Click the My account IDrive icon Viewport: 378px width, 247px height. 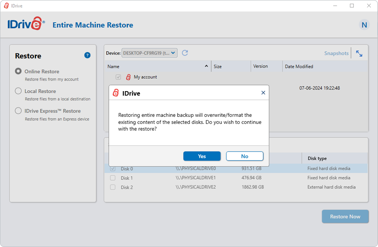129,77
